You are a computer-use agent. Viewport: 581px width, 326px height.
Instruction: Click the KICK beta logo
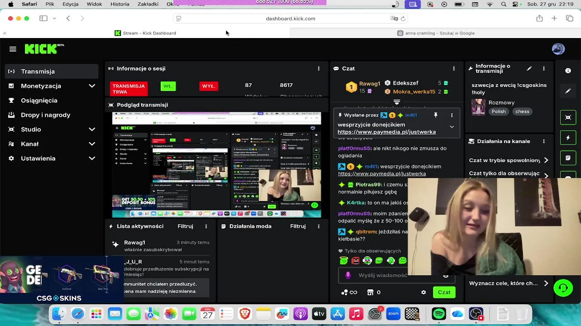coord(44,49)
